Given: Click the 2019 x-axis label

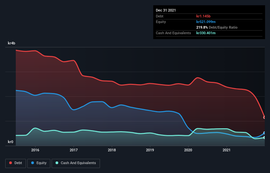Looking at the screenshot, I should 150,150.
